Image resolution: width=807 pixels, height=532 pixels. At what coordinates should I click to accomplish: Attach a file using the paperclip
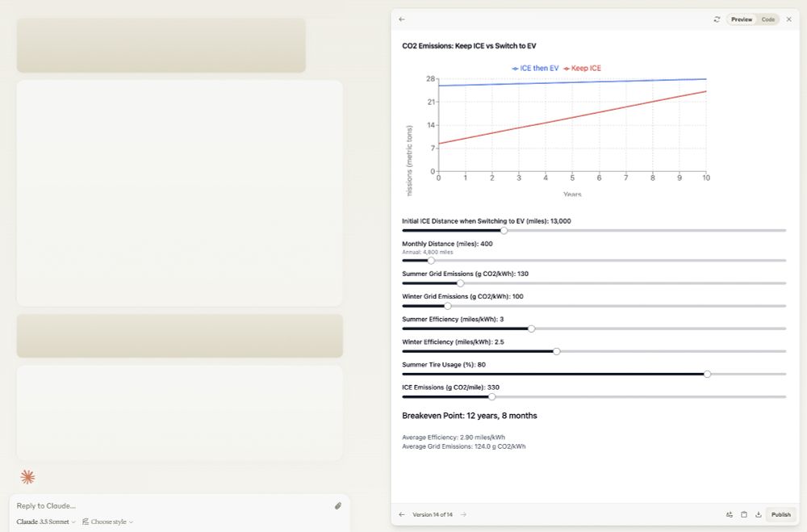tap(338, 505)
